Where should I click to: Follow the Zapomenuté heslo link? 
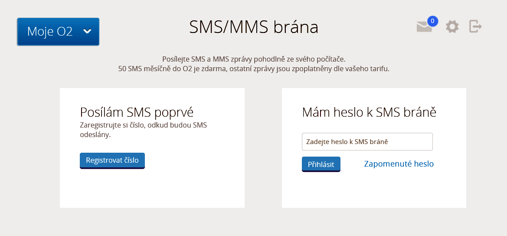[399, 164]
